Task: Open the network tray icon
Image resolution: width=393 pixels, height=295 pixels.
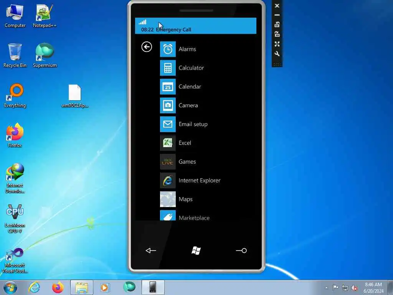Action: click(x=345, y=288)
